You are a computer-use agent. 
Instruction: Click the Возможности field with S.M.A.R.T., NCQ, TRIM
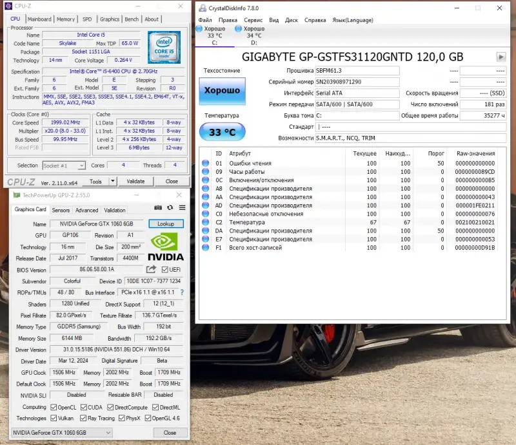410,138
